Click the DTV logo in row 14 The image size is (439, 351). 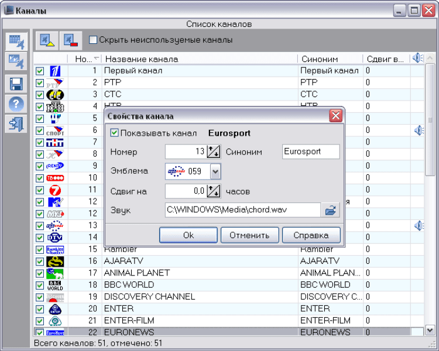pyautogui.click(x=55, y=238)
